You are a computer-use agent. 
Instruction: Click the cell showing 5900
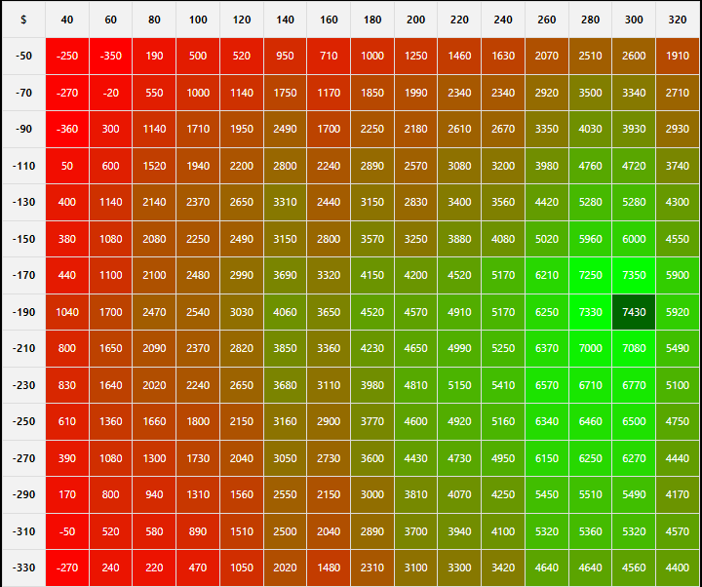(x=678, y=275)
